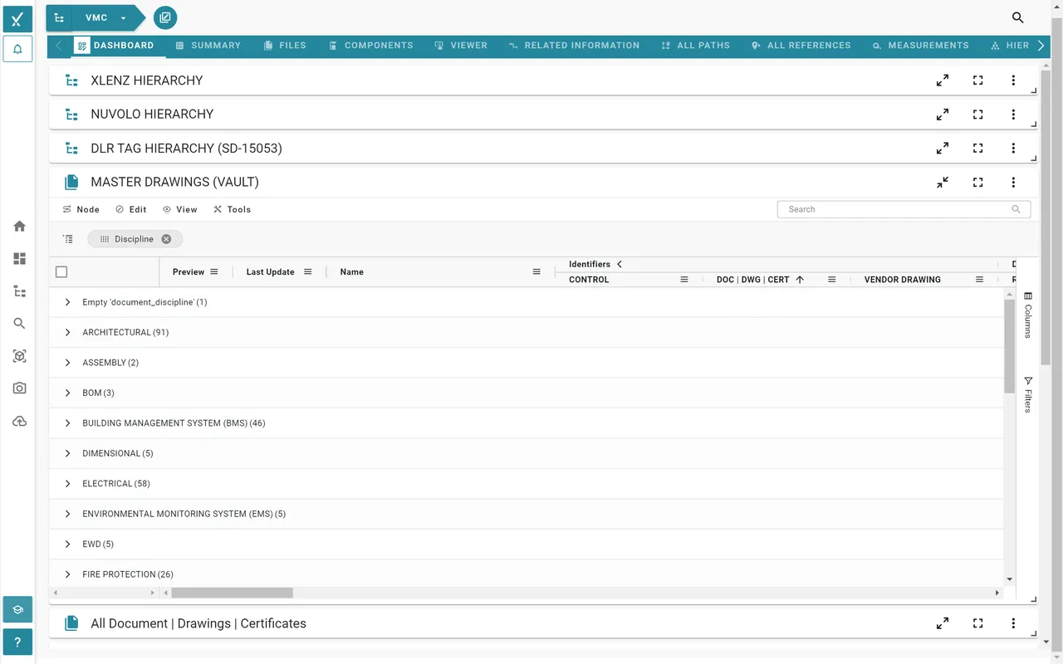Click inside the Search field of MASTER DRAWINGS

pyautogui.click(x=889, y=209)
